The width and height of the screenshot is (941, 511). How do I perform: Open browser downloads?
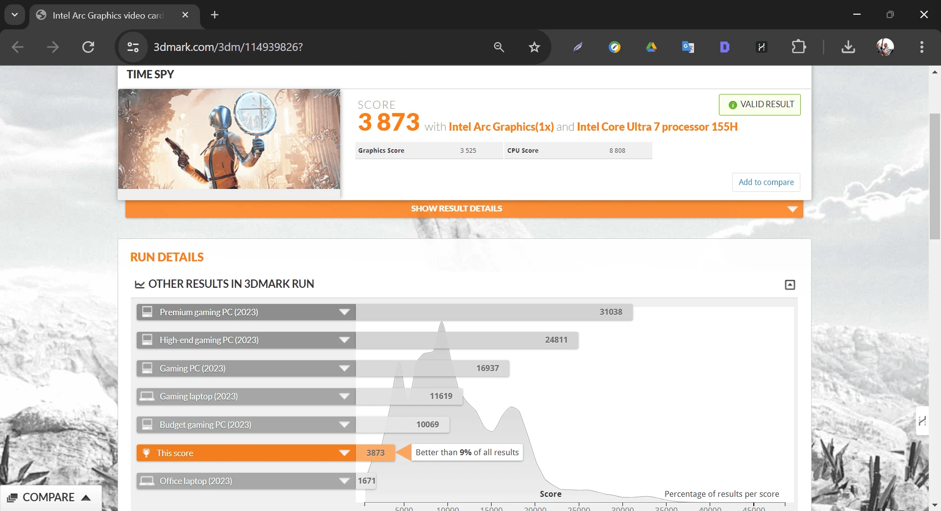point(848,47)
